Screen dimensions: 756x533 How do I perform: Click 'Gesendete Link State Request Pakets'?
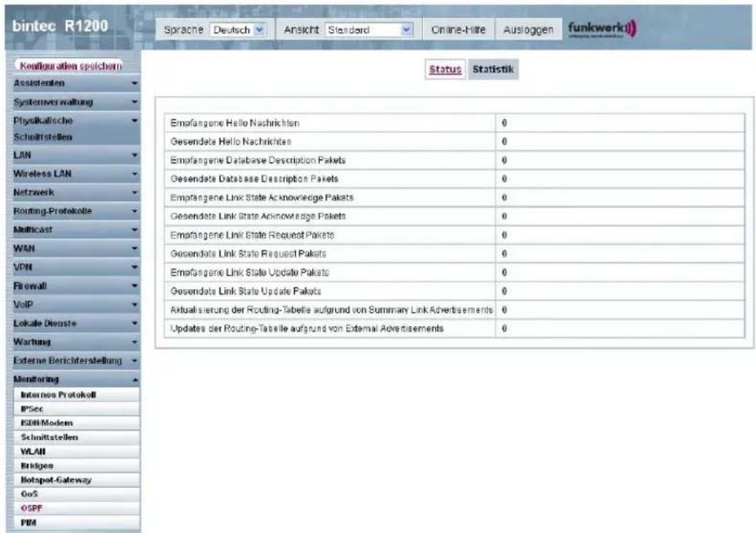pyautogui.click(x=248, y=254)
